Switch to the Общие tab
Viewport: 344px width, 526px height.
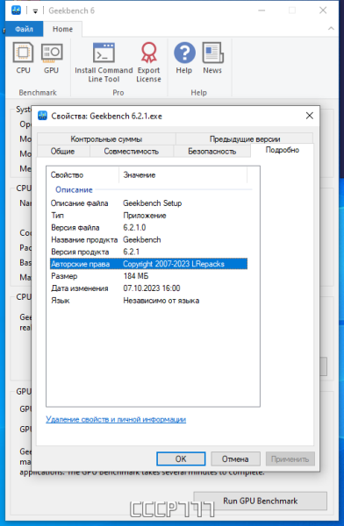click(63, 152)
